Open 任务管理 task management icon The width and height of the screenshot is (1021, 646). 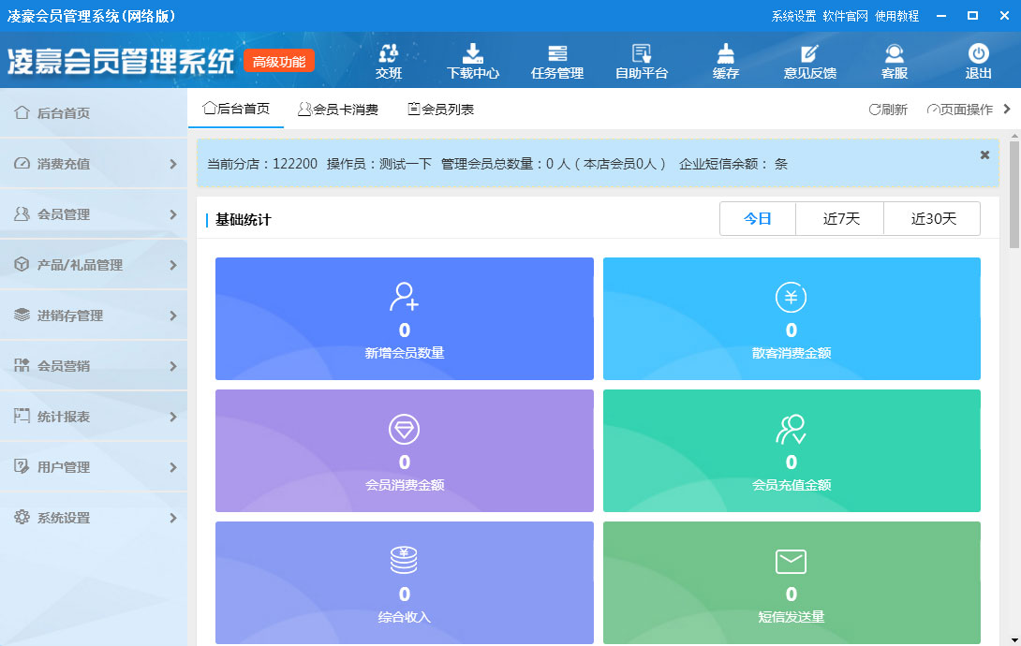557,53
